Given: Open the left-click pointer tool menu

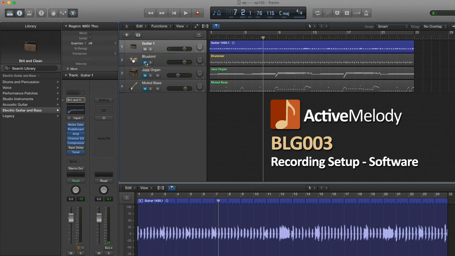Looking at the screenshot, I should (311, 26).
